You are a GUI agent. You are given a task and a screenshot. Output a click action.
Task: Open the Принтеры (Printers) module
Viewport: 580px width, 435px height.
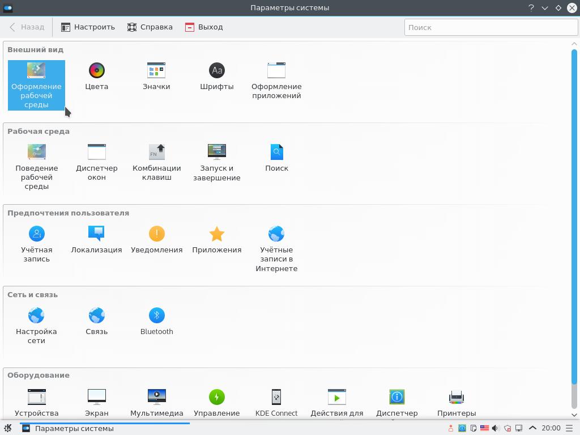(x=457, y=403)
